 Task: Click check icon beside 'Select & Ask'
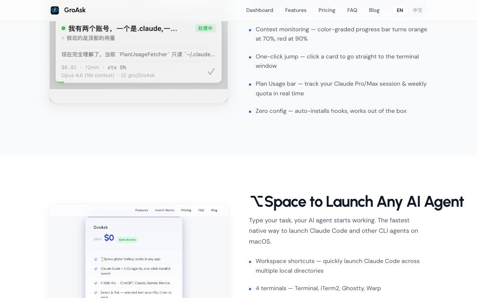click(96, 292)
